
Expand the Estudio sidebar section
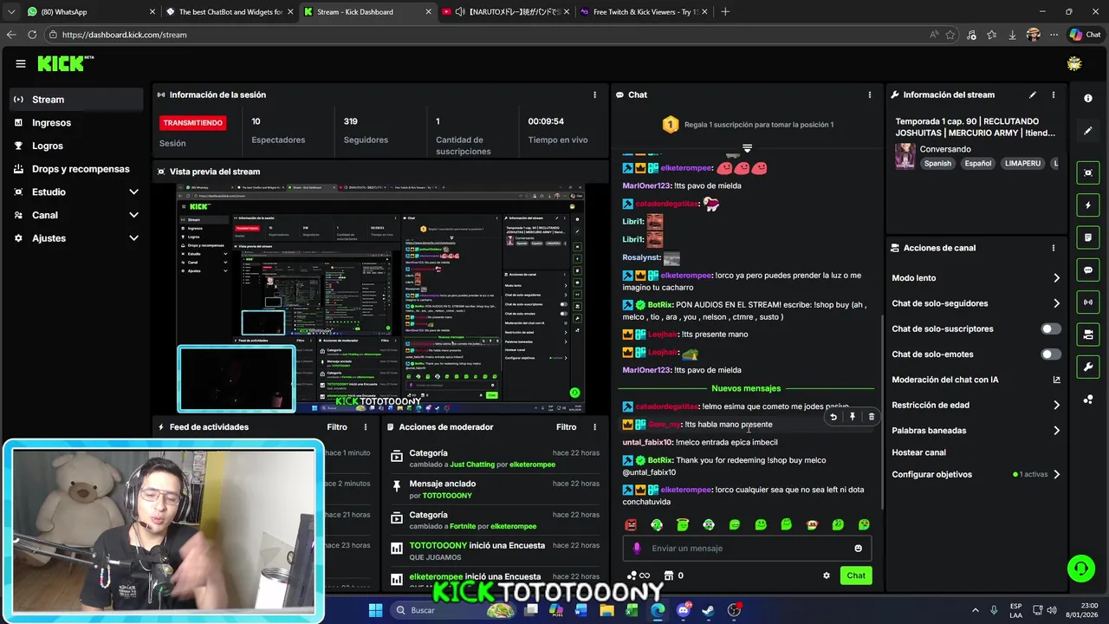133,192
